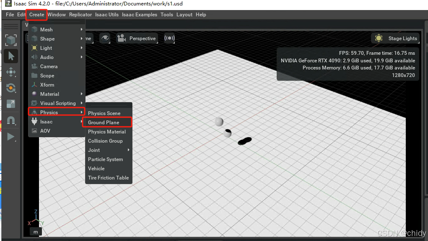Open the Replicator menu
Image resolution: width=428 pixels, height=241 pixels.
point(80,14)
